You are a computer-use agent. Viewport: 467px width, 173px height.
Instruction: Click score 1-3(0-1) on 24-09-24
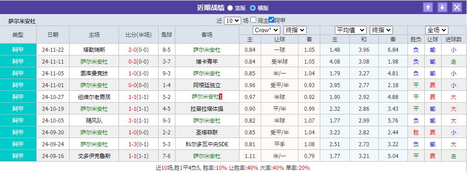pos(139,144)
